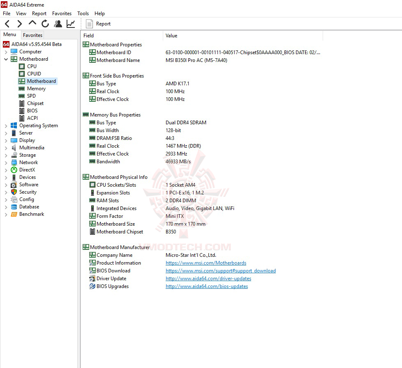The width and height of the screenshot is (402, 368).
Task: Click the Database cylinder icon
Action: [x=14, y=207]
